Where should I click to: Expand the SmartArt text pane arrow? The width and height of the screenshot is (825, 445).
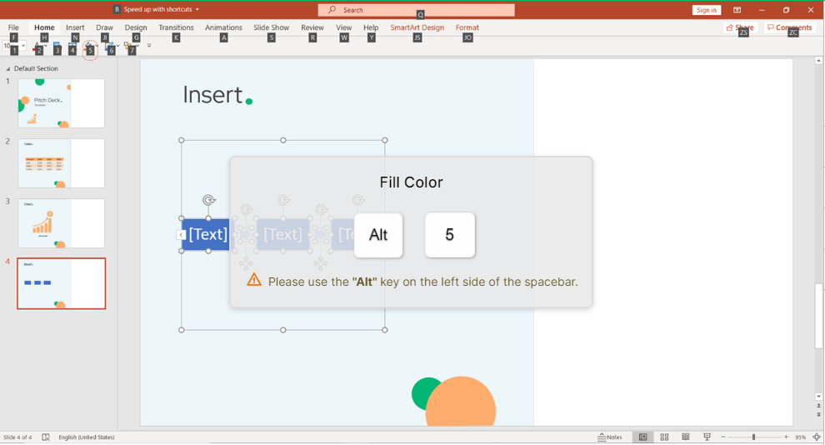point(181,235)
